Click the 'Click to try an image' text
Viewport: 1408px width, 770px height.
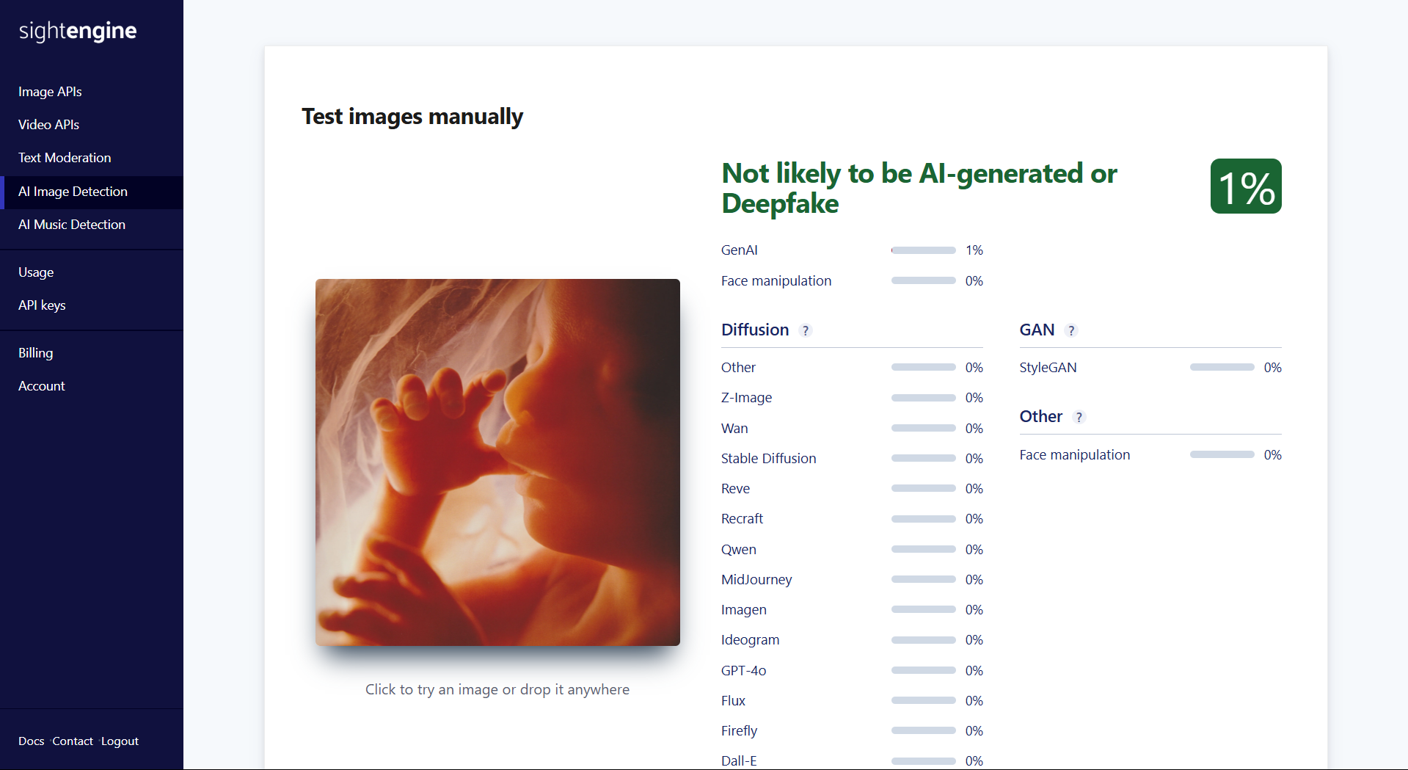point(497,689)
